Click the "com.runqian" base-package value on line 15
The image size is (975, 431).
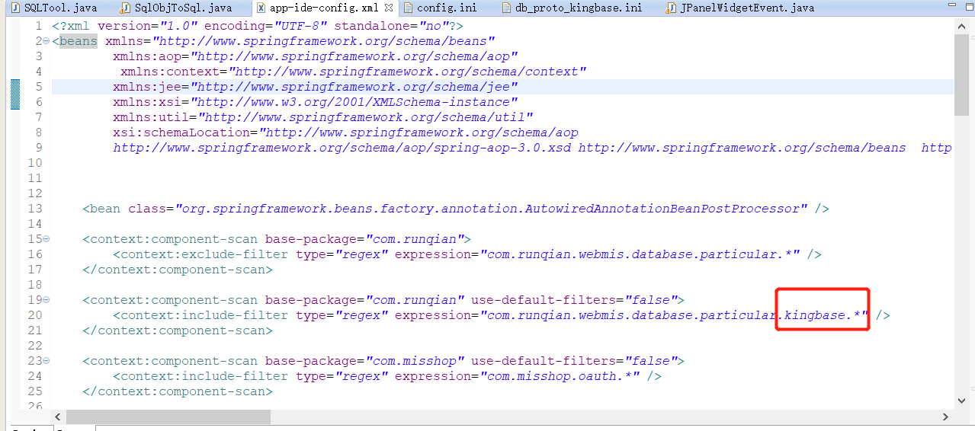pos(415,239)
